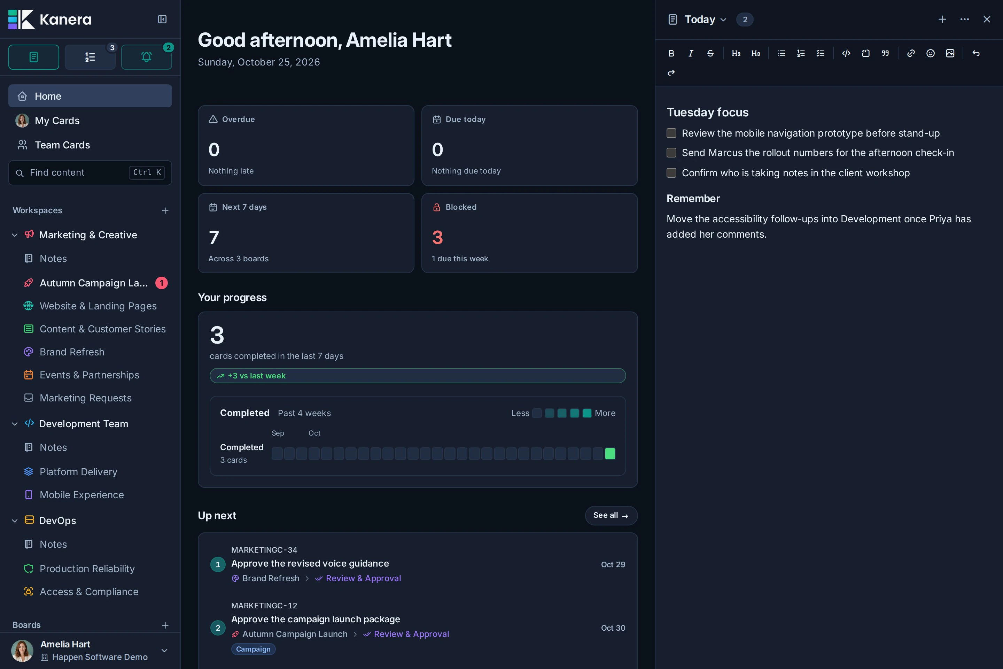Viewport: 1003px width, 669px height.
Task: Redo note edit
Action: pyautogui.click(x=671, y=73)
